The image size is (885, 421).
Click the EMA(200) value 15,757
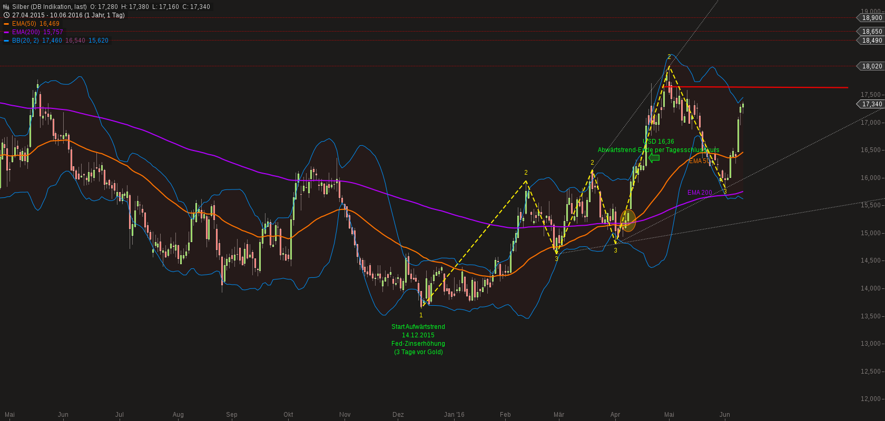point(53,32)
